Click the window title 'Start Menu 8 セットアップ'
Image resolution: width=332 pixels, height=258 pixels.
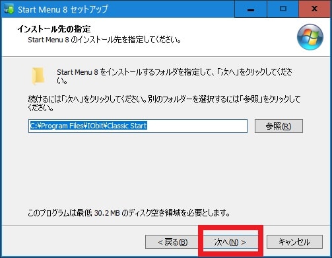point(63,9)
